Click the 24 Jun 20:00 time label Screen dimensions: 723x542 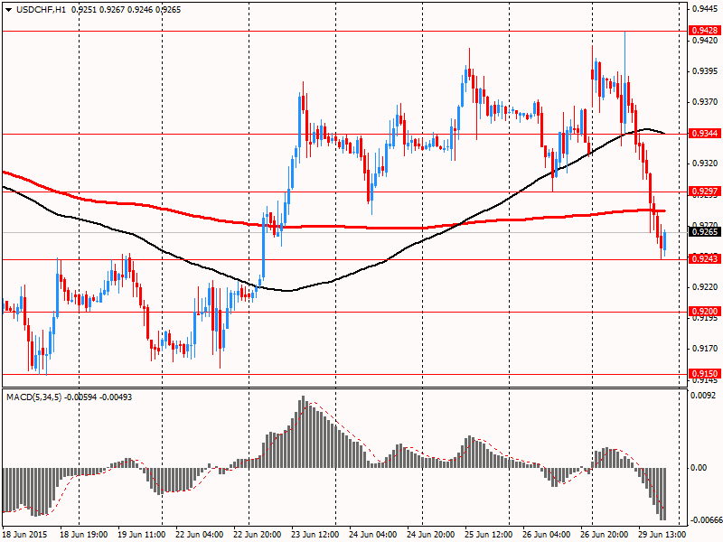pos(431,535)
